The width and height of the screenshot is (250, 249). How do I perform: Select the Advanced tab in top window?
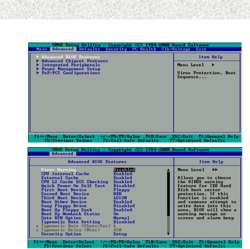pos(63,49)
